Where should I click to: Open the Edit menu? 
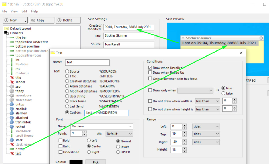[24, 11]
